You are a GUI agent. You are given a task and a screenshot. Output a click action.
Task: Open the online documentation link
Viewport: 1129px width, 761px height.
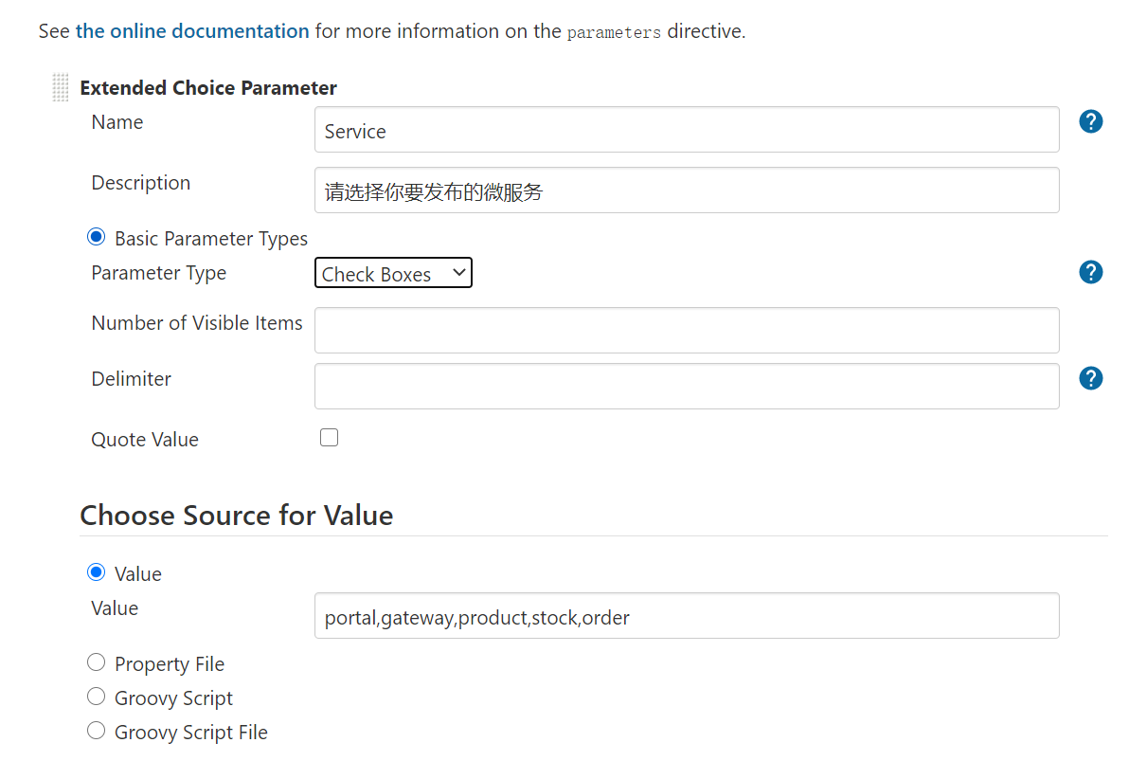pos(192,31)
